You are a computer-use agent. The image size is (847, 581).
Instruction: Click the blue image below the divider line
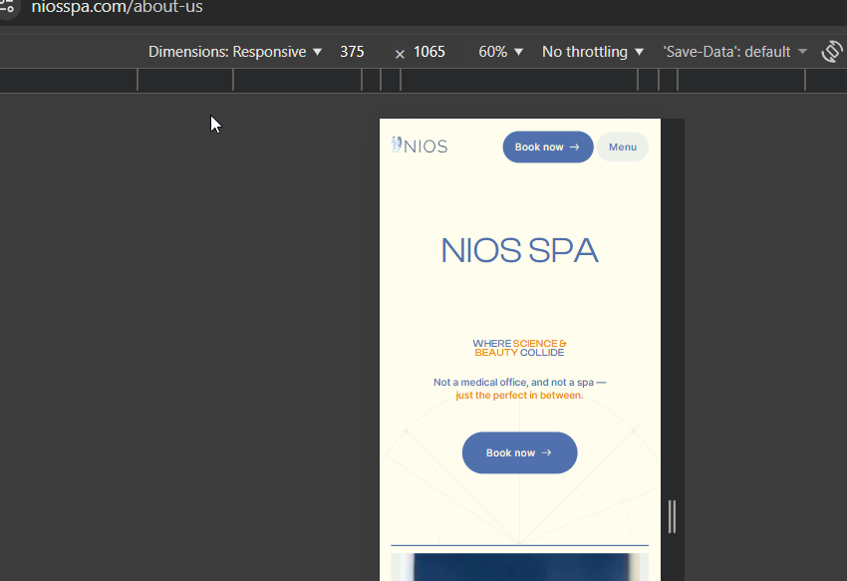[519, 566]
